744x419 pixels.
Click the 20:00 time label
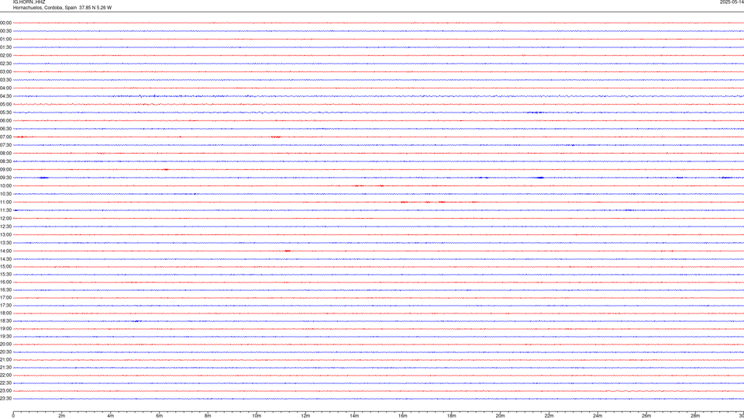tap(5, 344)
